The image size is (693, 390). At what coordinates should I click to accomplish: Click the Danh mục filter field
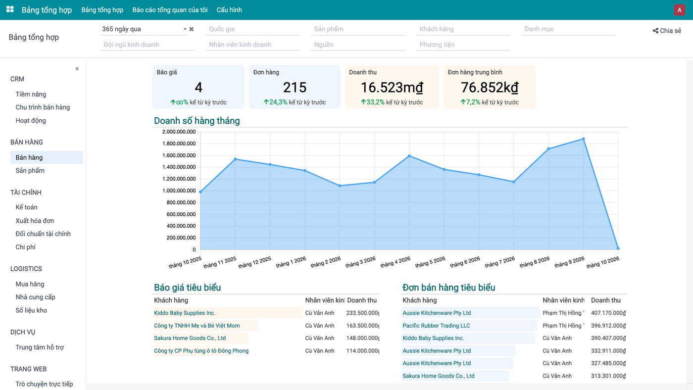point(568,29)
